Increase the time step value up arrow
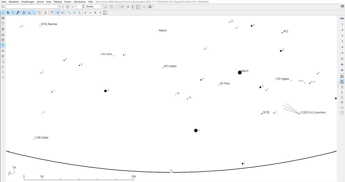345x182 pixels. pos(84,5)
